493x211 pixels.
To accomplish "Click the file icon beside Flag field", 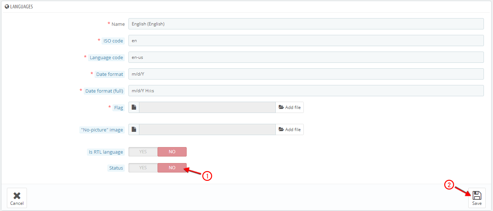I will click(134, 107).
